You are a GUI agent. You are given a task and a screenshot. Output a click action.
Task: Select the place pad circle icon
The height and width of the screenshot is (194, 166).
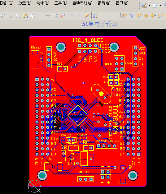[146, 16]
